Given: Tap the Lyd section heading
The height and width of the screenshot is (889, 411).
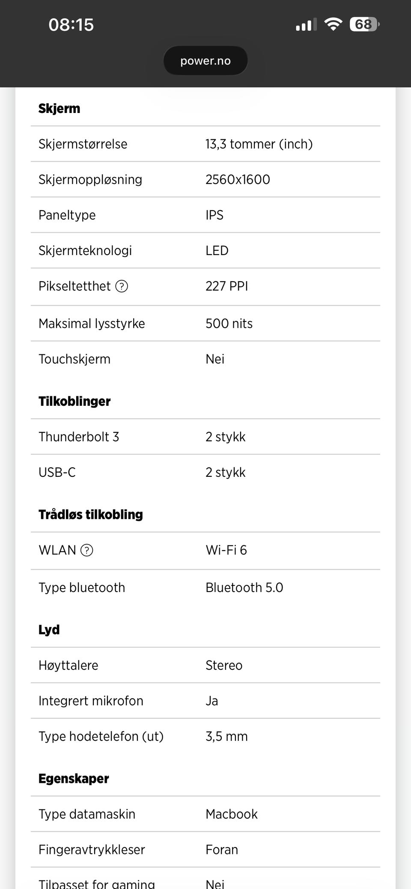Looking at the screenshot, I should pos(49,630).
